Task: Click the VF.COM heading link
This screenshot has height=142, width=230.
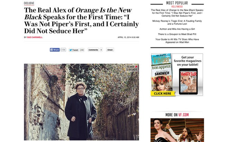Action: coord(184,115)
